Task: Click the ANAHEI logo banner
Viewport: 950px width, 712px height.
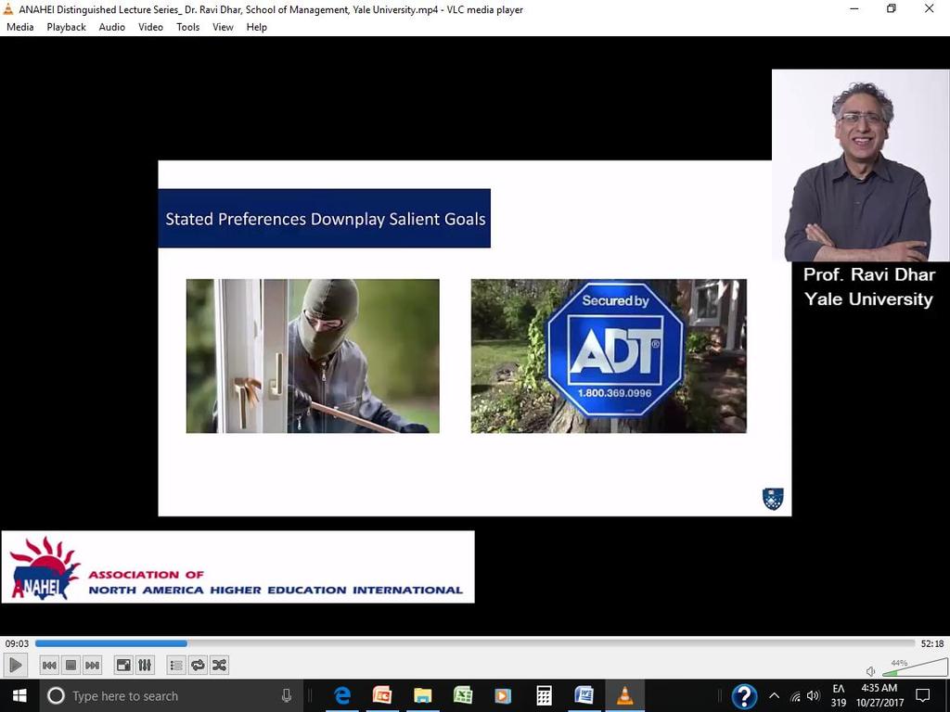Action: point(238,567)
